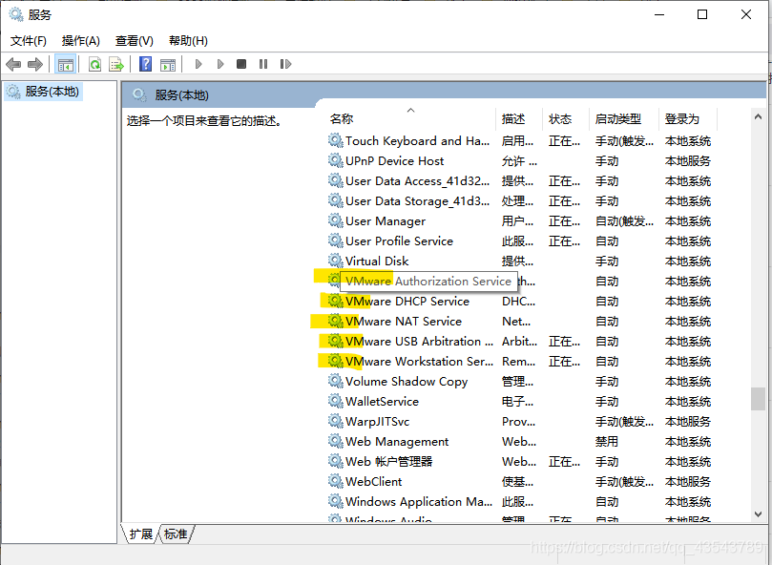Image resolution: width=772 pixels, height=565 pixels.
Task: Click gear icon of VMware DHCP Service
Action: pos(336,301)
